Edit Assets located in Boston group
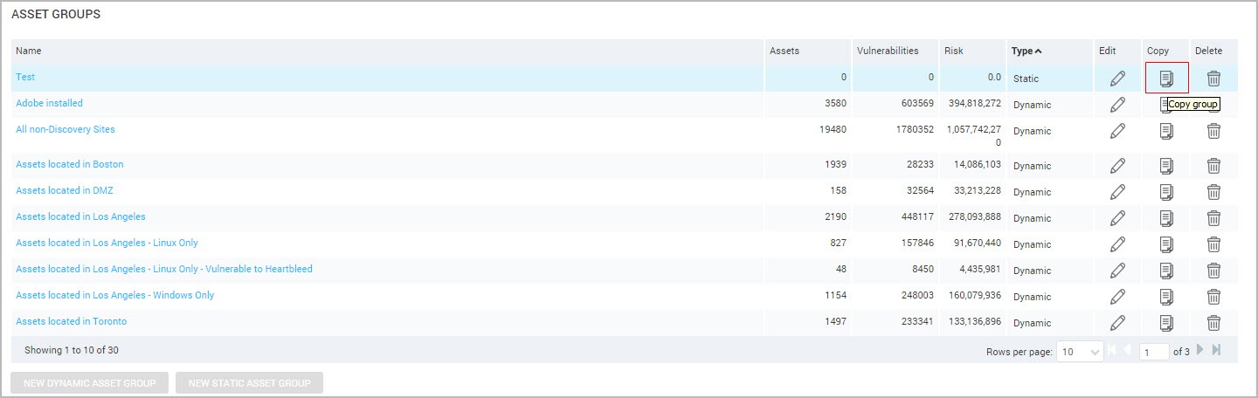Screen dimensions: 1258x398 (1117, 166)
